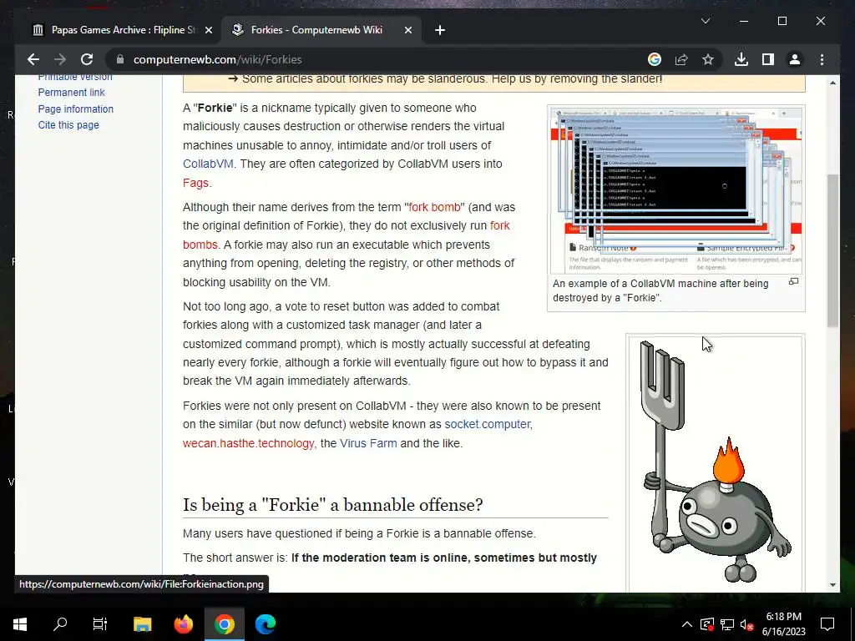Image resolution: width=855 pixels, height=641 pixels.
Task: Share this page using the share icon
Action: pos(681,59)
